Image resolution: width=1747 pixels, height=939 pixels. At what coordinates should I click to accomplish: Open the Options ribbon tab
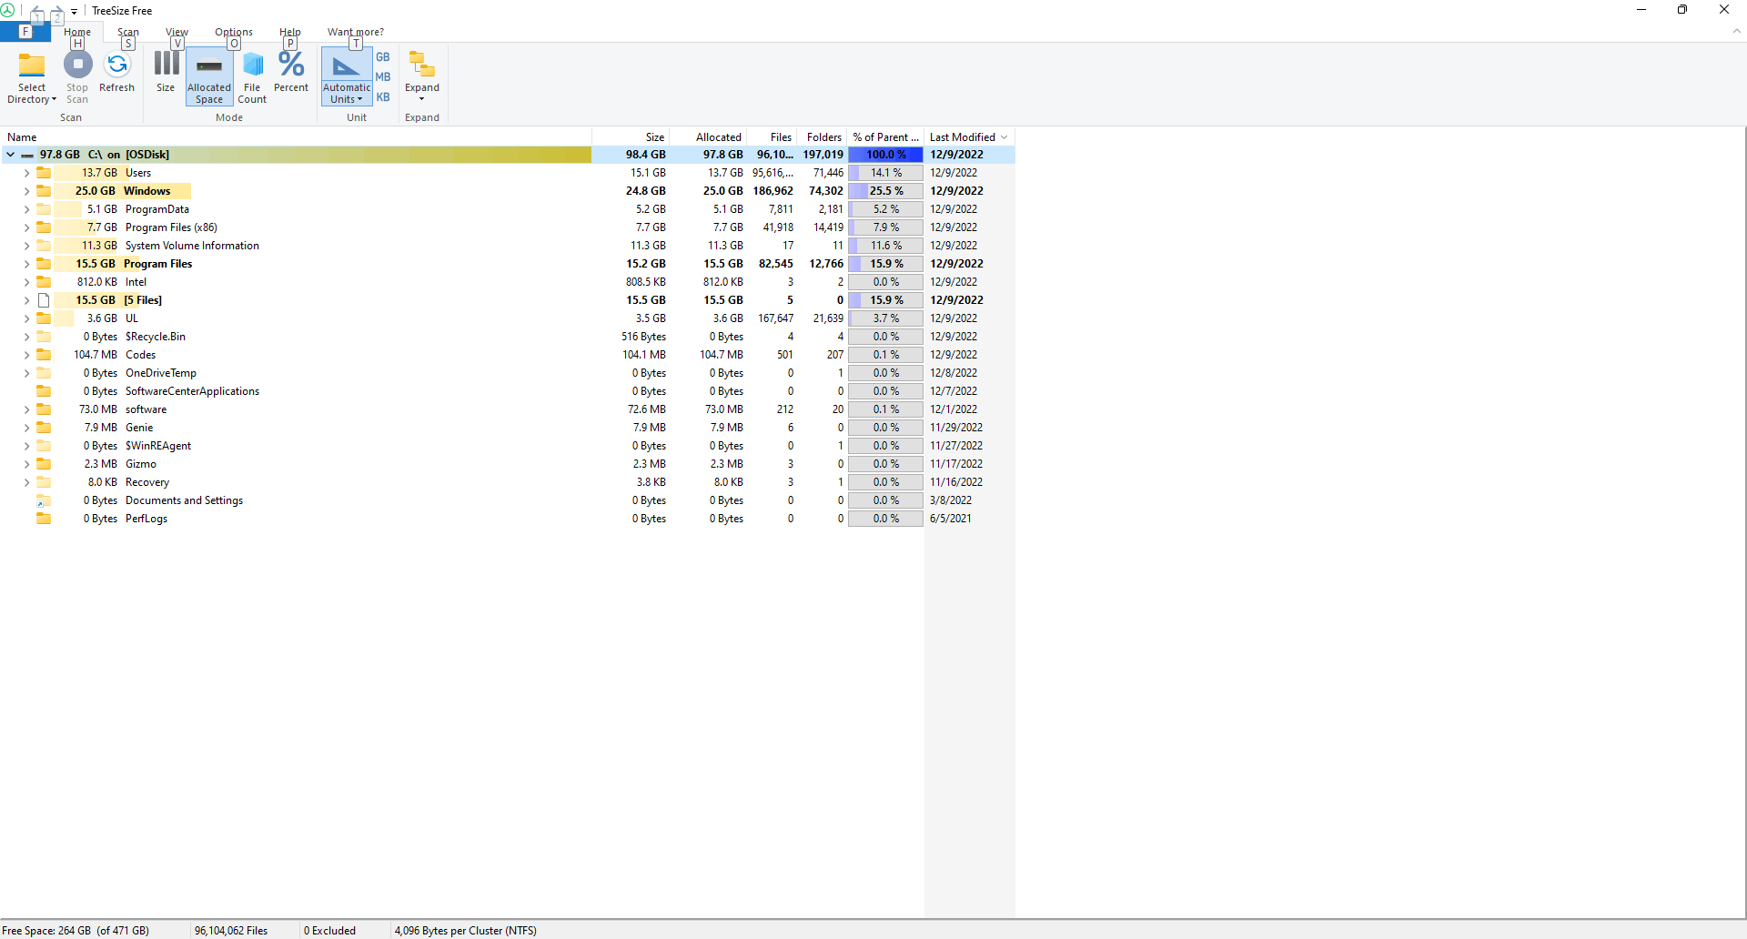coord(234,32)
